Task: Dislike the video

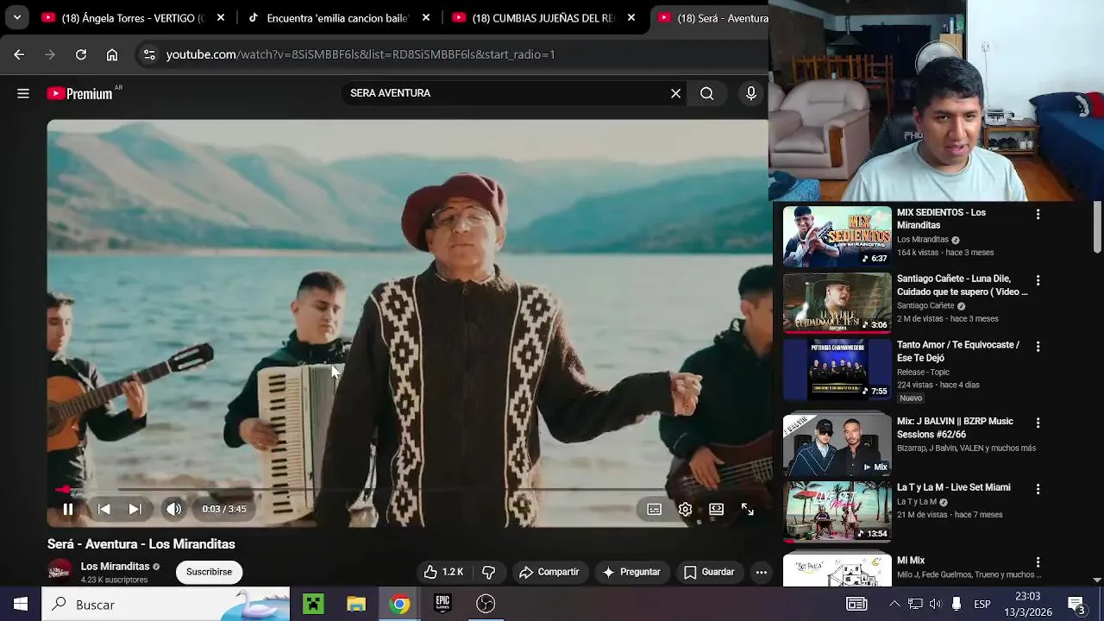Action: 488,572
